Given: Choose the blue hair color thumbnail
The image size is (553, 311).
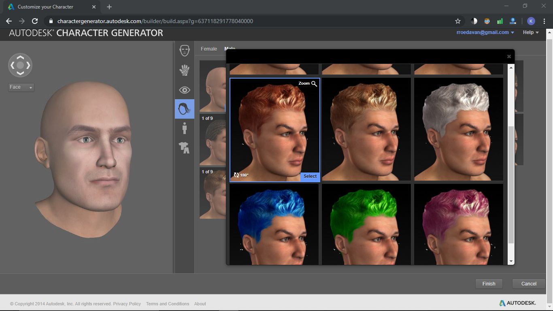Looking at the screenshot, I should (x=274, y=224).
